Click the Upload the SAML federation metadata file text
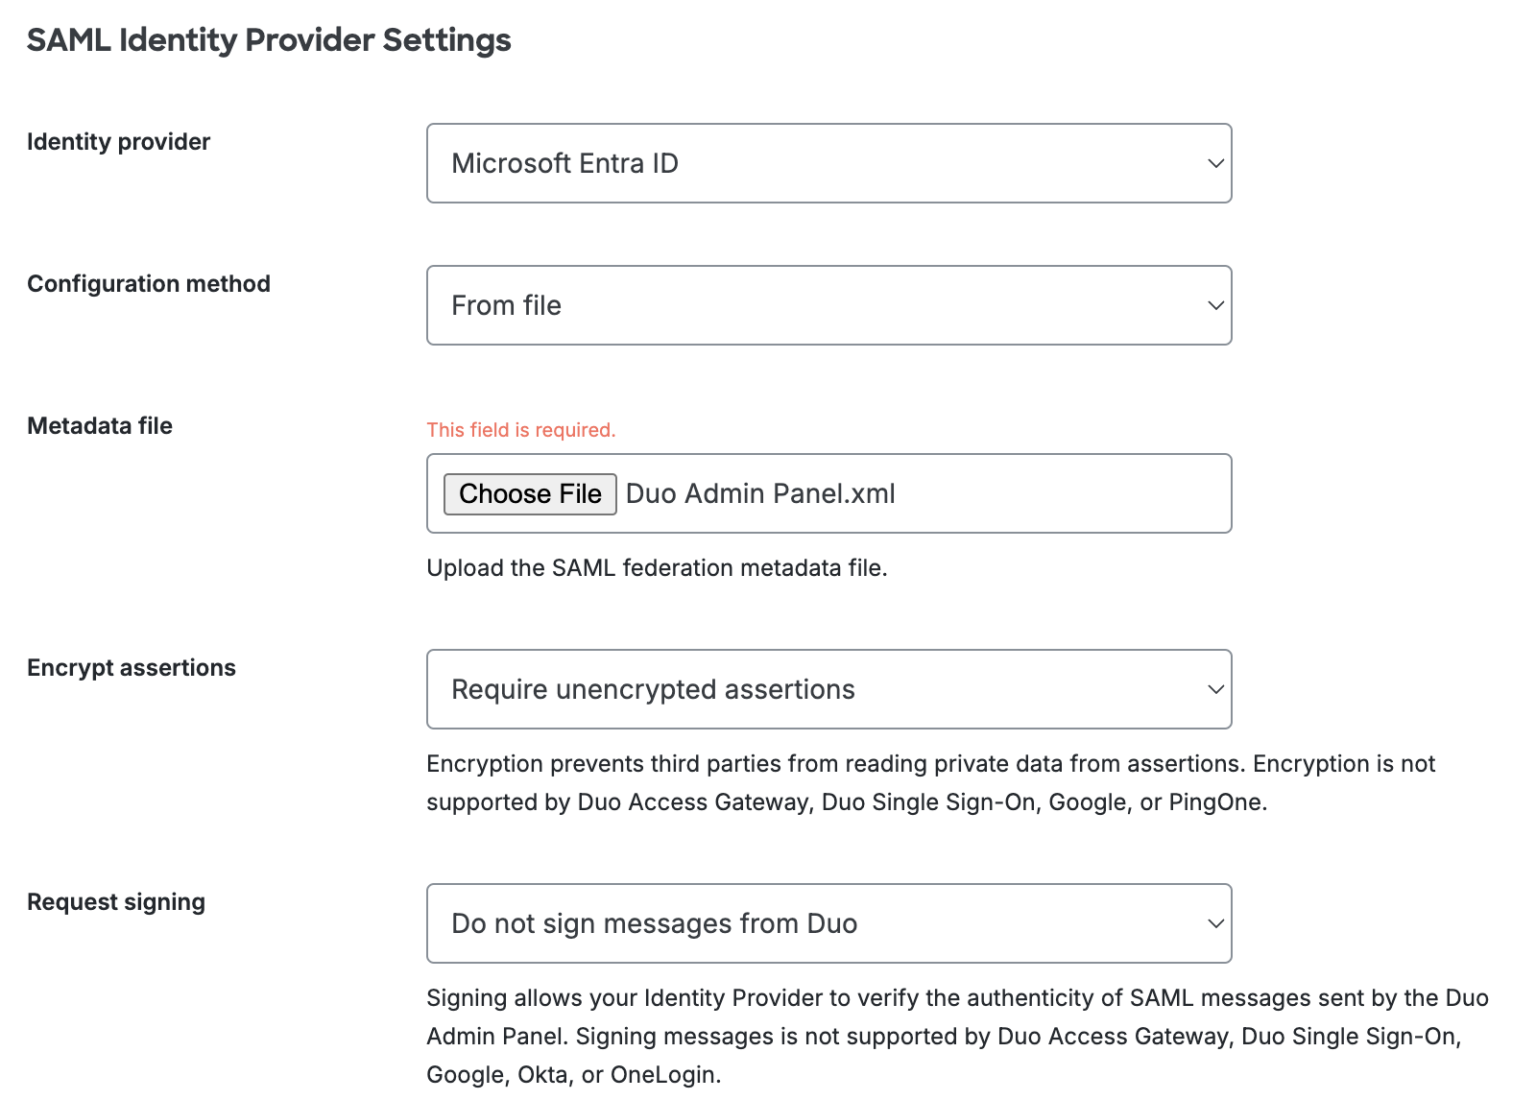This screenshot has height=1100, width=1536. click(658, 567)
